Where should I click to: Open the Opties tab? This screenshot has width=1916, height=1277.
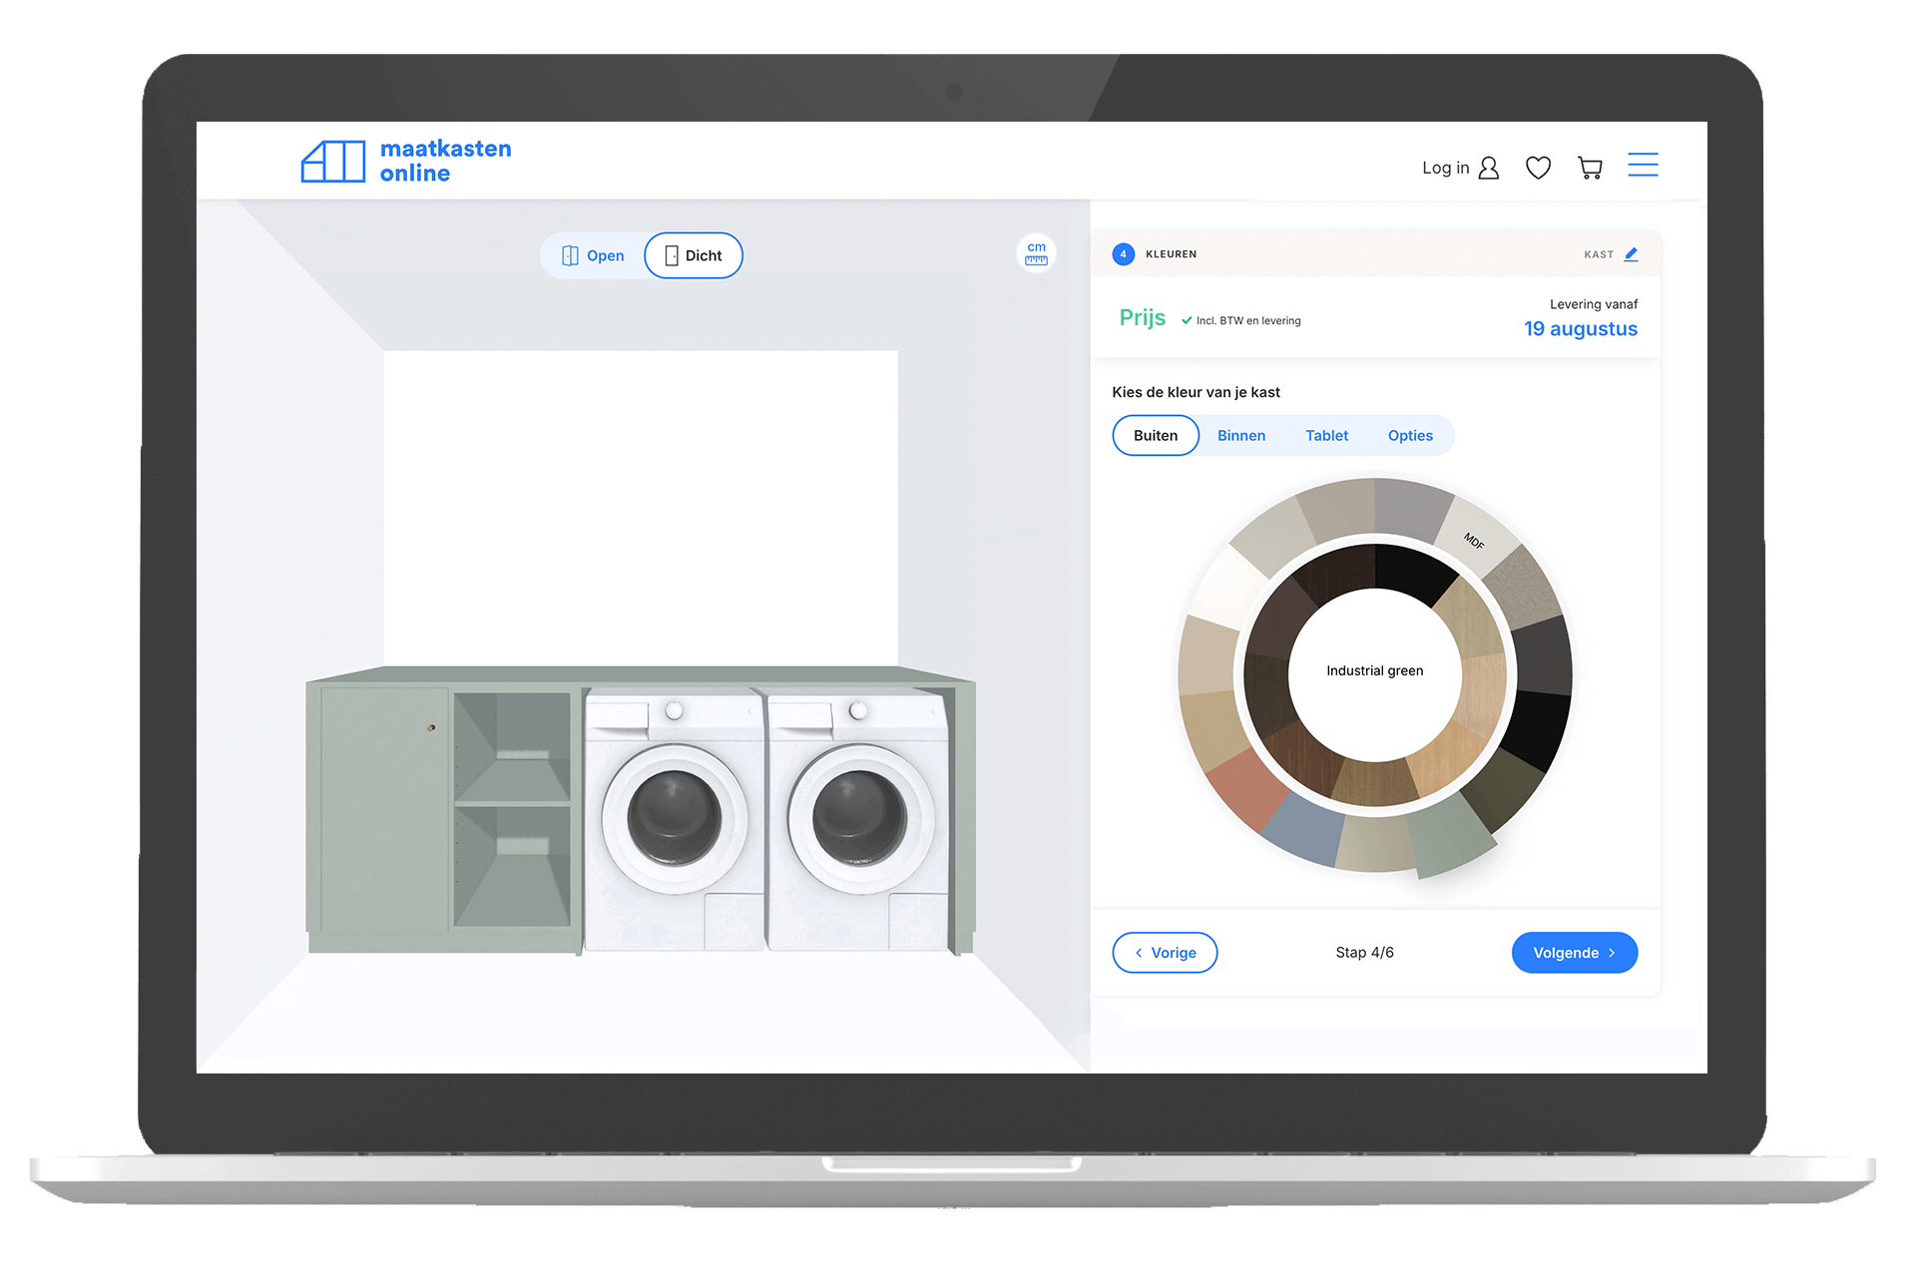tap(1409, 436)
